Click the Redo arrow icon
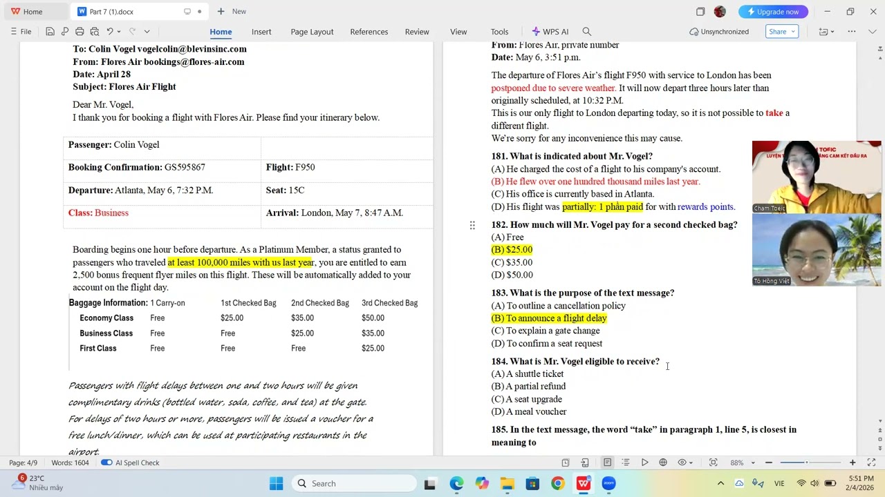885x497 pixels. click(x=133, y=32)
